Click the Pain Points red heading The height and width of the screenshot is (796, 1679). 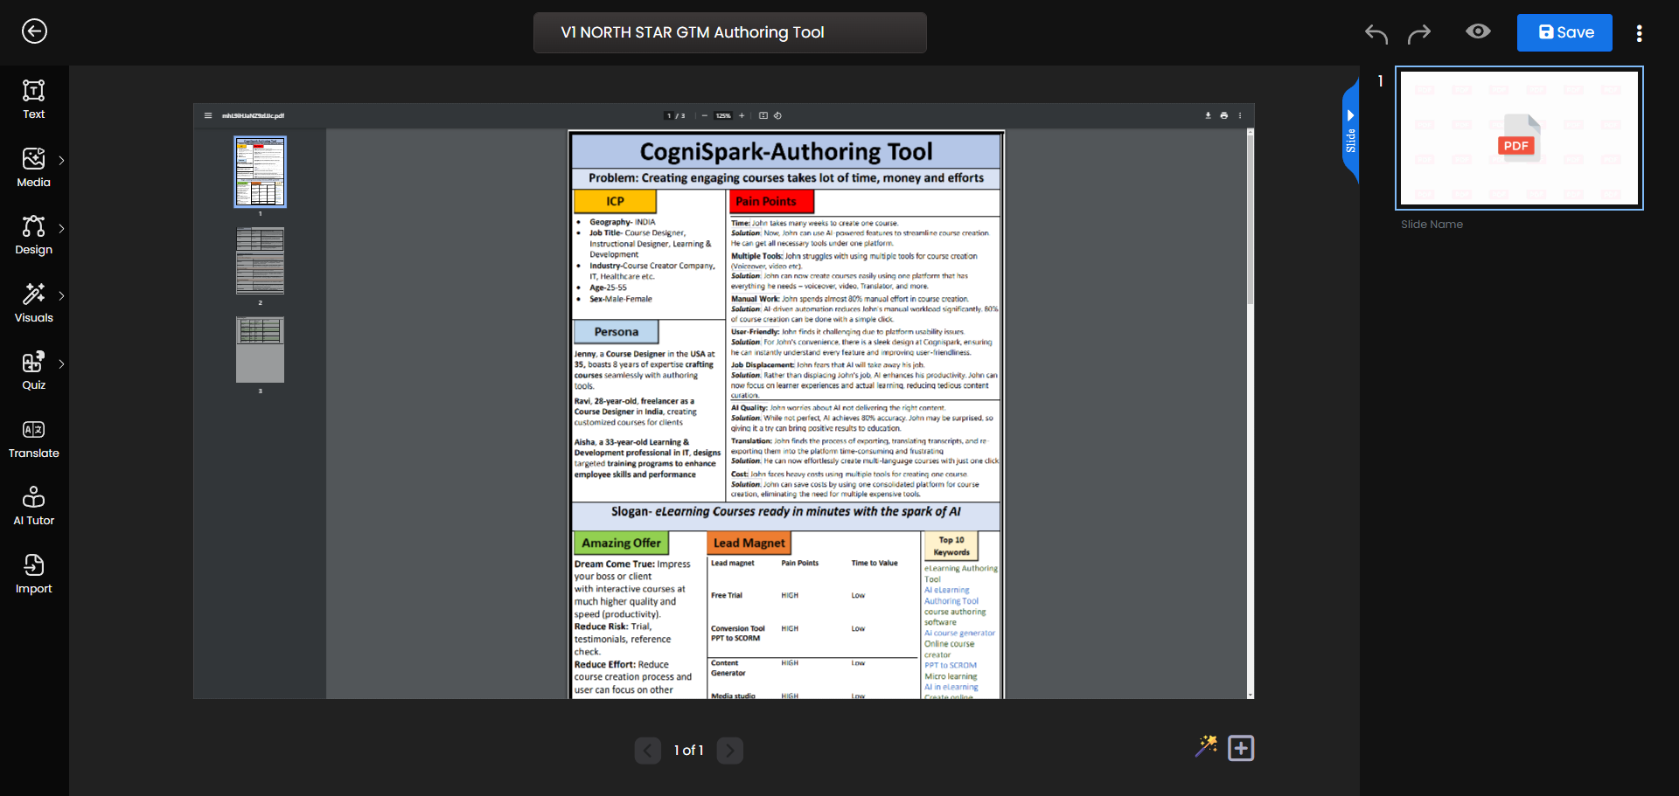771,202
